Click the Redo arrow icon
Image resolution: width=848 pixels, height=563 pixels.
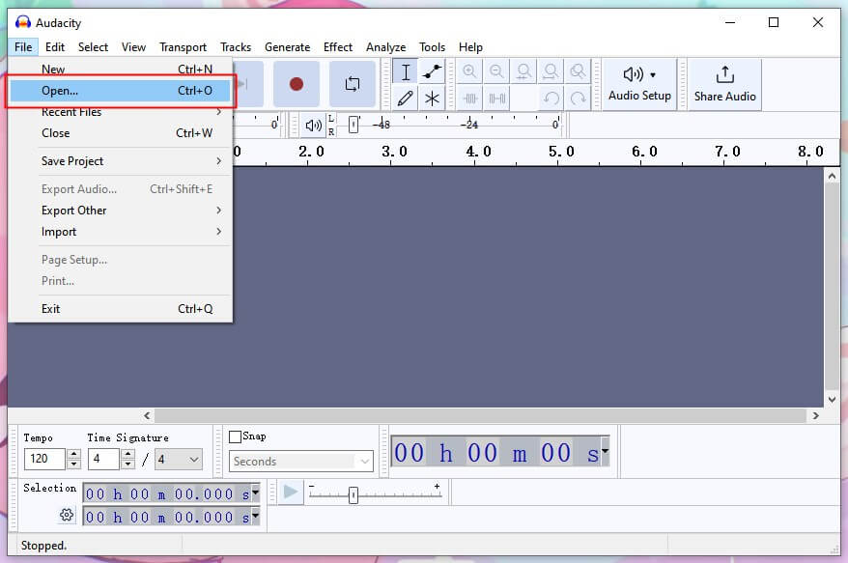pyautogui.click(x=578, y=99)
